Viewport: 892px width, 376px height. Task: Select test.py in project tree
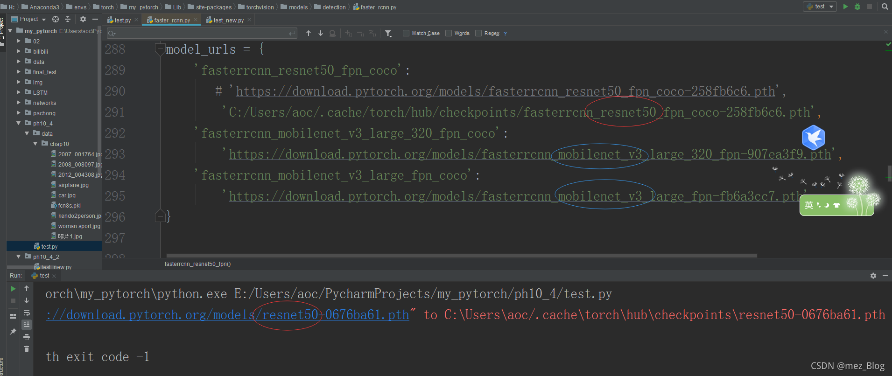pos(49,246)
